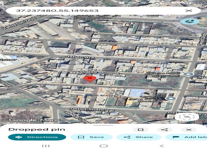Dismiss the Dropped pin info sheet
207x150 pixels.
pos(189,130)
